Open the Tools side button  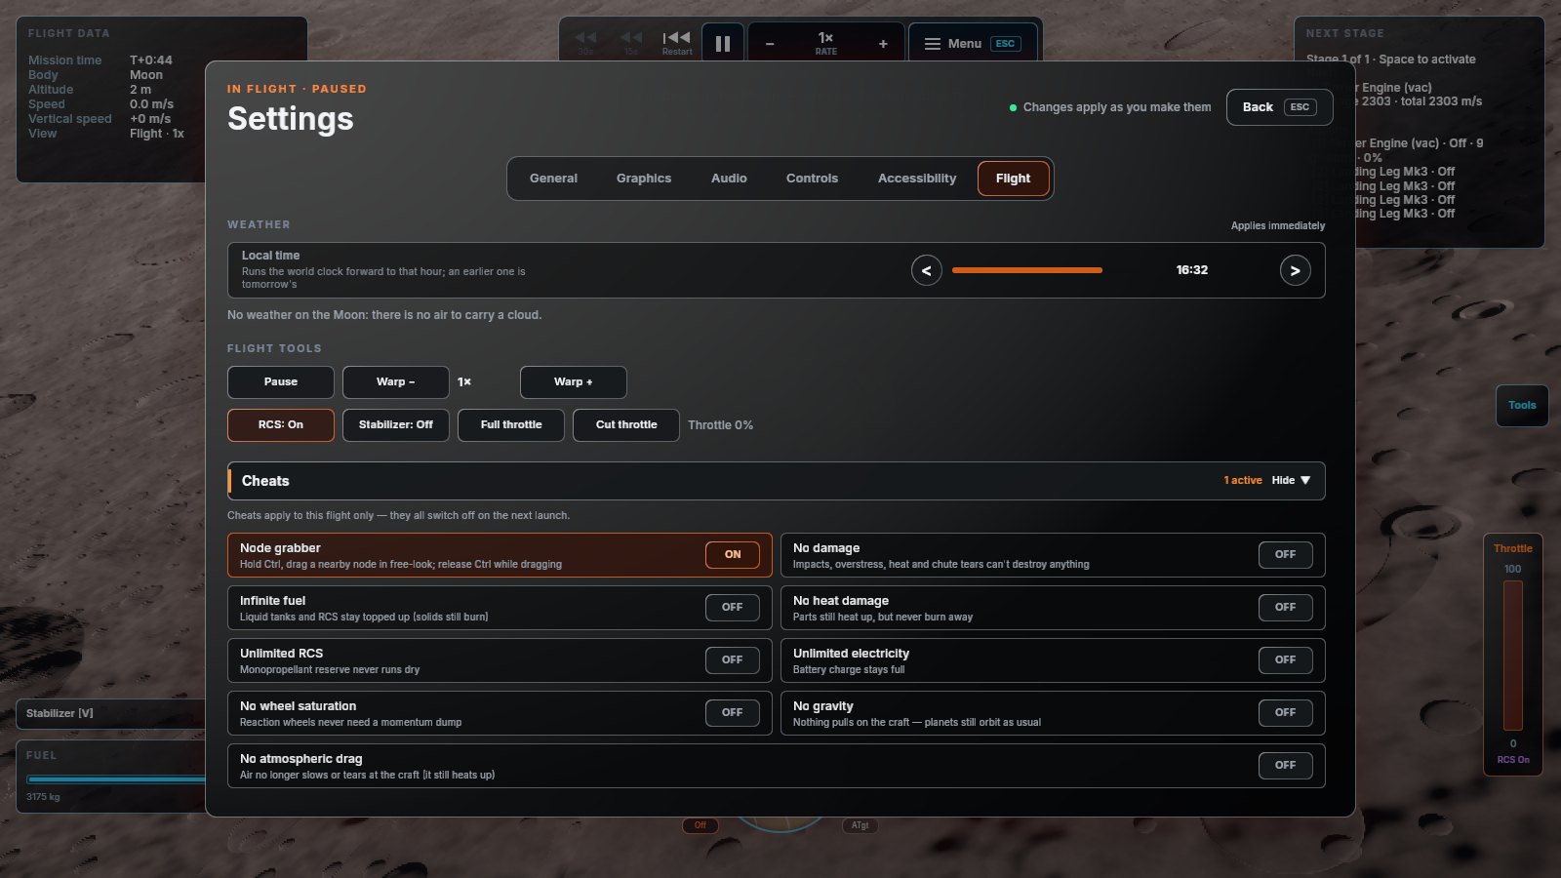click(1522, 406)
